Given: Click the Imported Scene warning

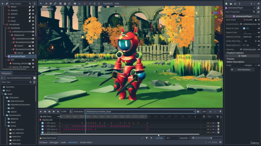Looking at the screenshot, I should 48,138.
